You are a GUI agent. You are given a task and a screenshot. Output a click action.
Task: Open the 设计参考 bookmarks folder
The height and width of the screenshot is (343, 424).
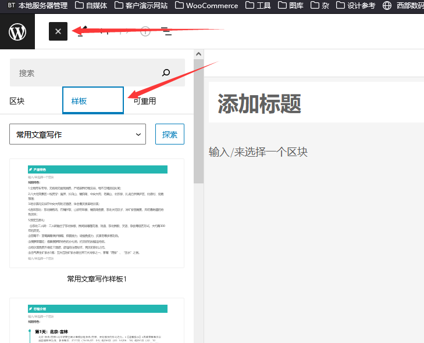tap(355, 5)
